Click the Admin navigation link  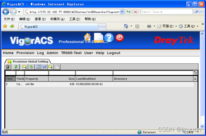[x=52, y=53]
